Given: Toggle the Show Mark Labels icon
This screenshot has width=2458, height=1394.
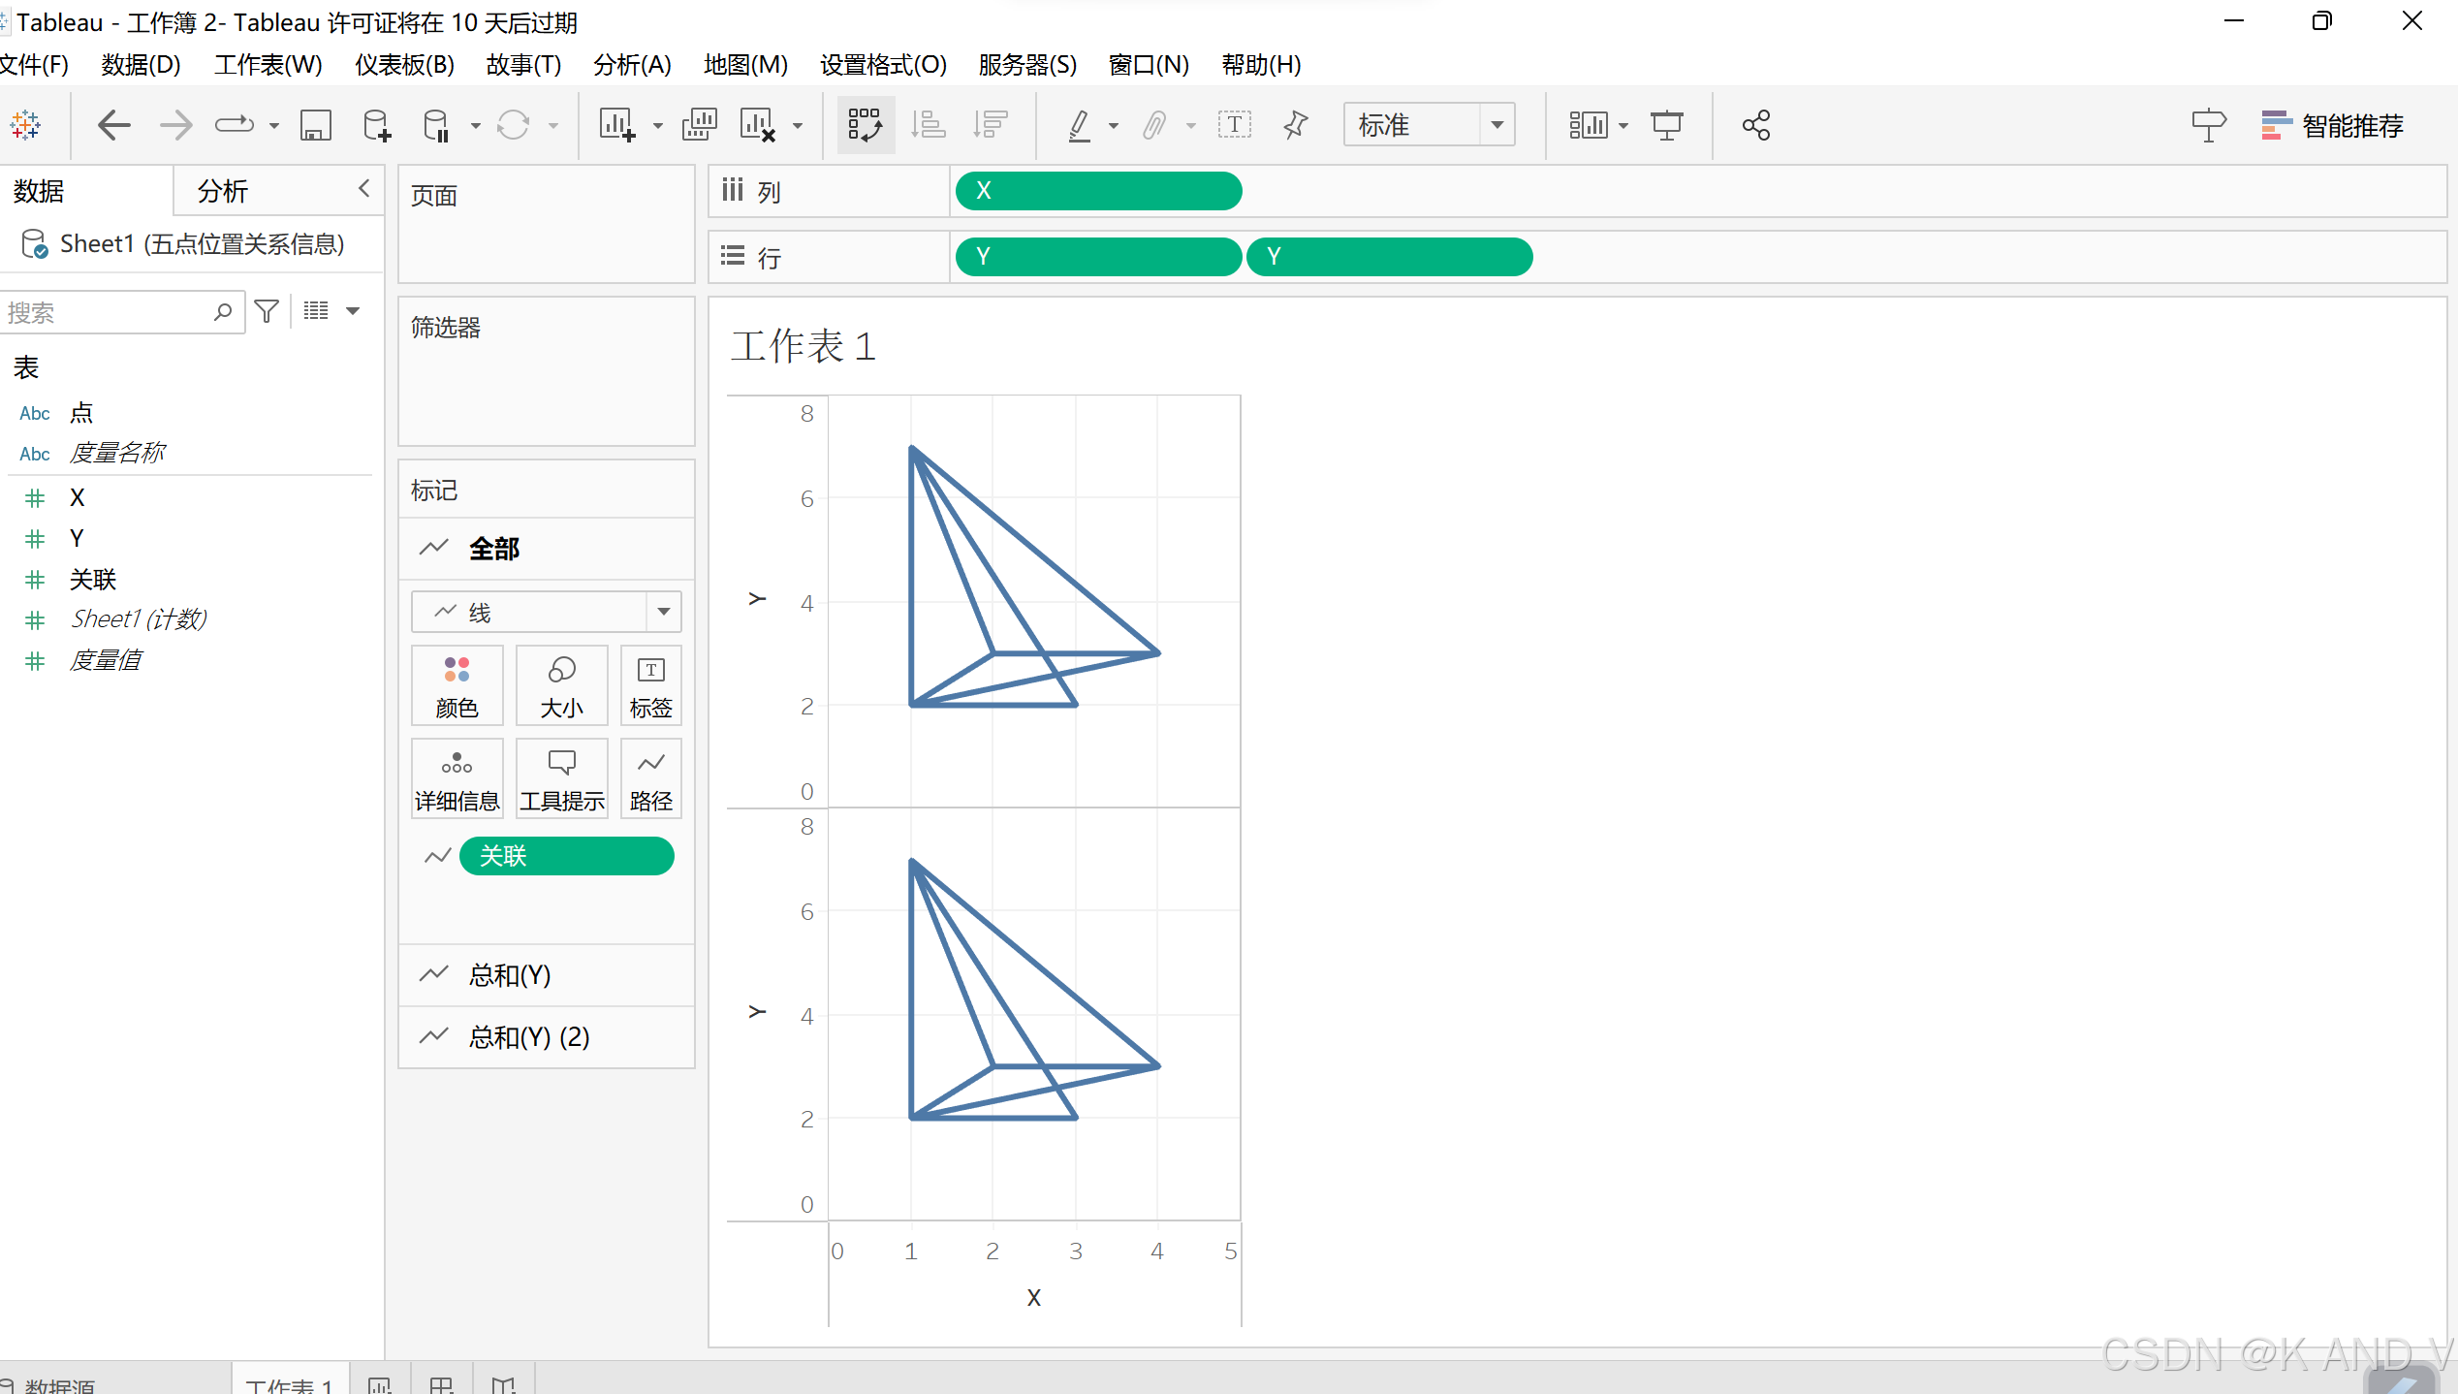Looking at the screenshot, I should click(x=1234, y=125).
